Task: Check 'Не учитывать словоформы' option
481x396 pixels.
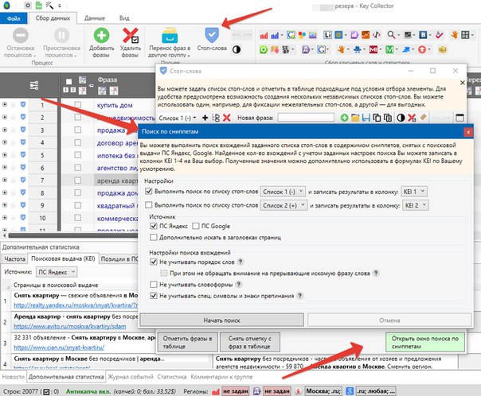Action: (154, 285)
